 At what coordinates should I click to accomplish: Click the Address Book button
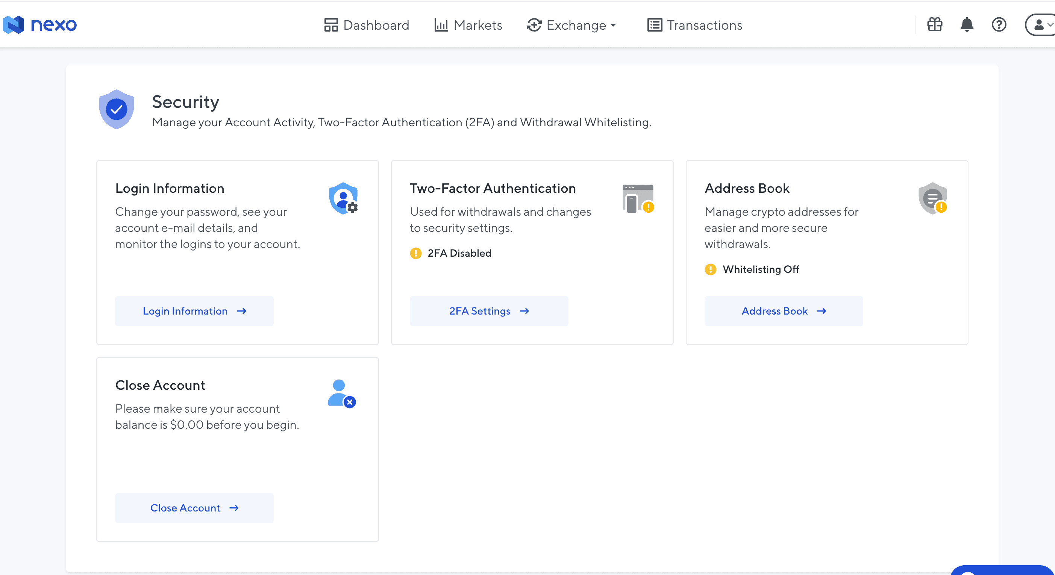tap(784, 311)
